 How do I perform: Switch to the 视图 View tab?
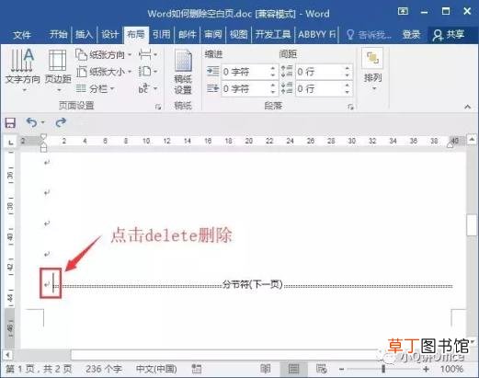239,34
